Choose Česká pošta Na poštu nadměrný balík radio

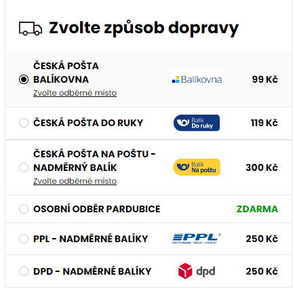[24, 168]
